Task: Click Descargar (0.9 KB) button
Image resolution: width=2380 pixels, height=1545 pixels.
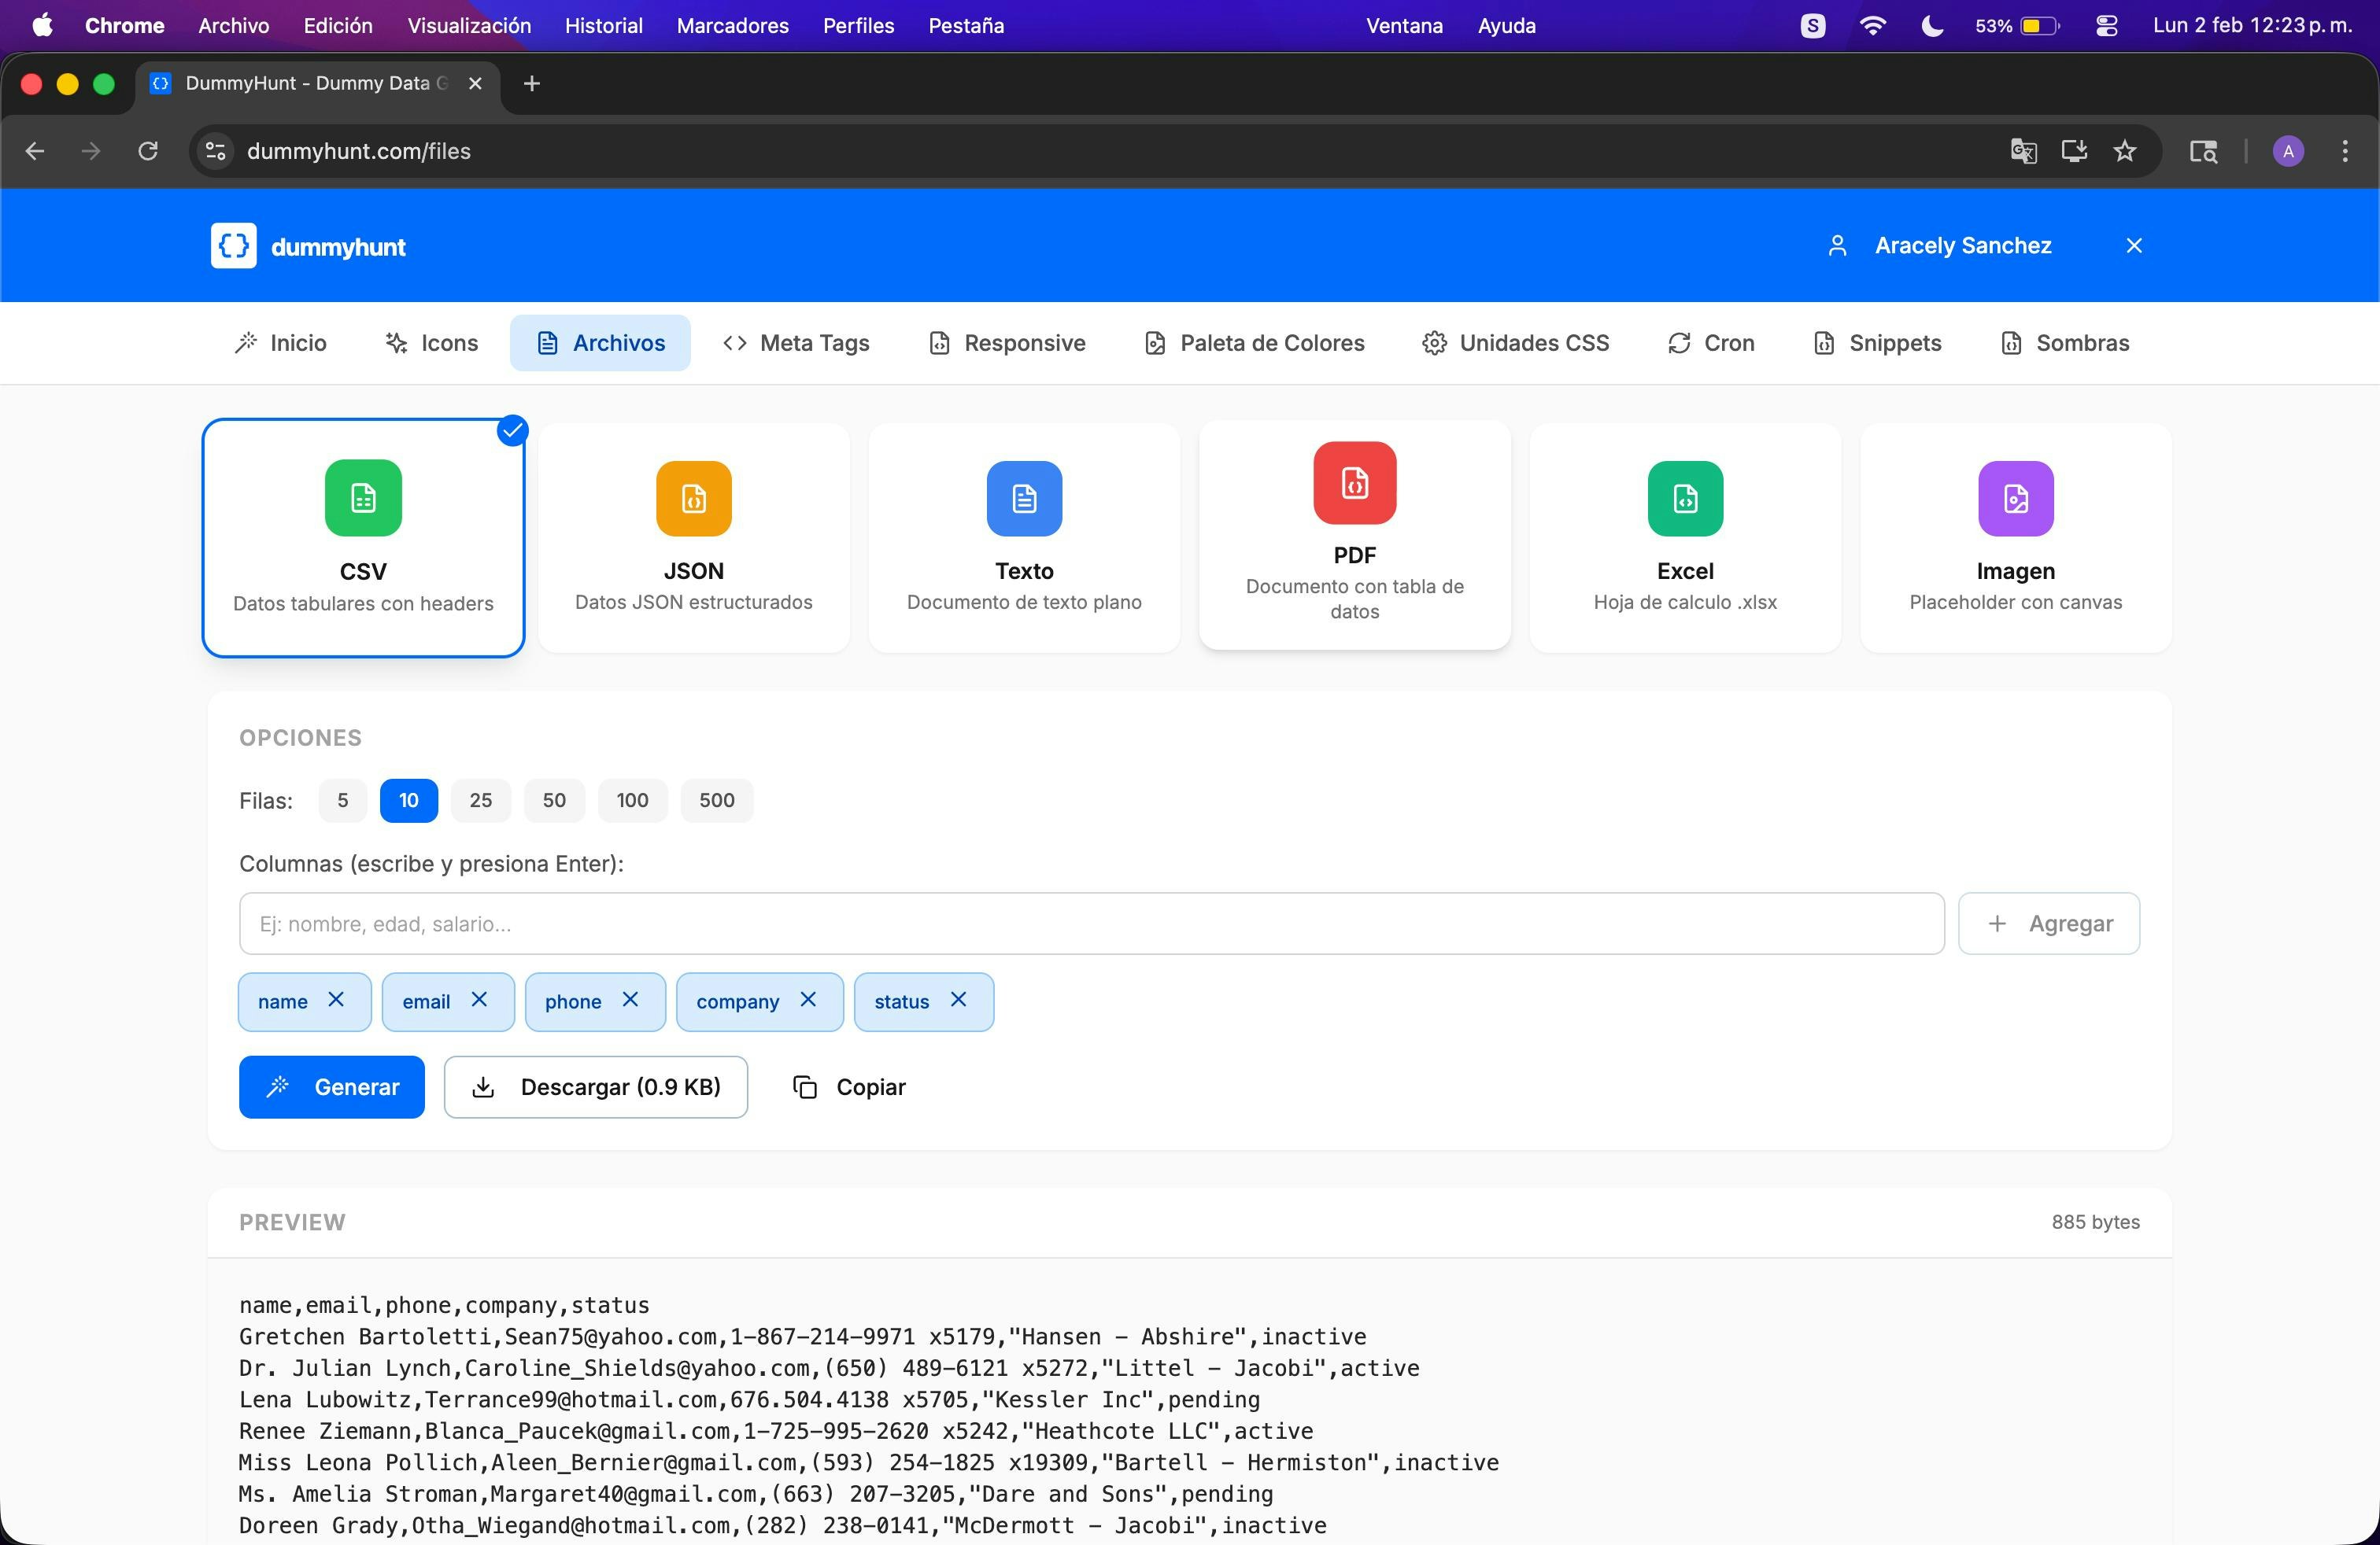Action: [595, 1086]
